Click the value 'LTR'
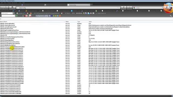 tap(89, 40)
